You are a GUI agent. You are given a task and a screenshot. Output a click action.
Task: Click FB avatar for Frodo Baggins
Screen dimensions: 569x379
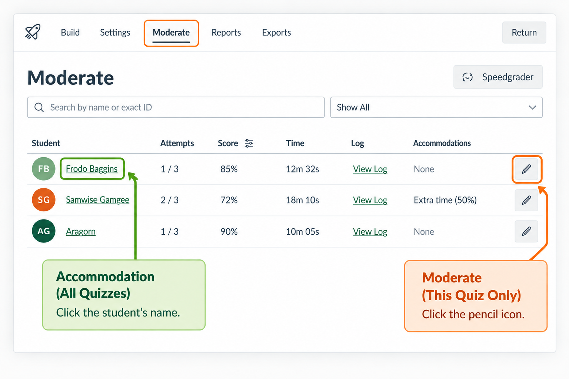click(x=44, y=169)
